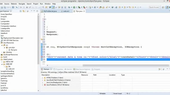
Task: Switch to the web.xml editor tab
Action: pos(65,11)
